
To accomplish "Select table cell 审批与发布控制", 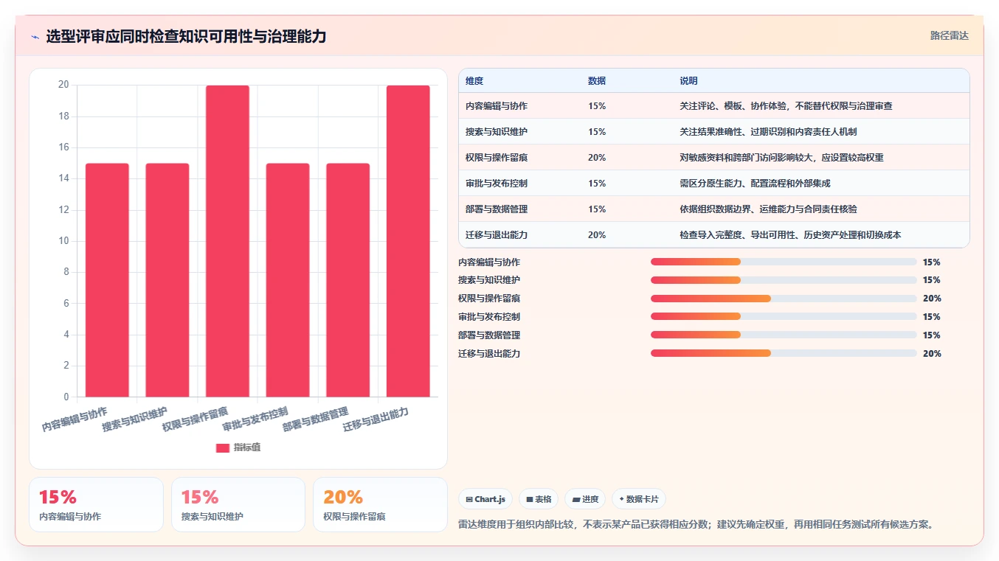I will click(497, 184).
